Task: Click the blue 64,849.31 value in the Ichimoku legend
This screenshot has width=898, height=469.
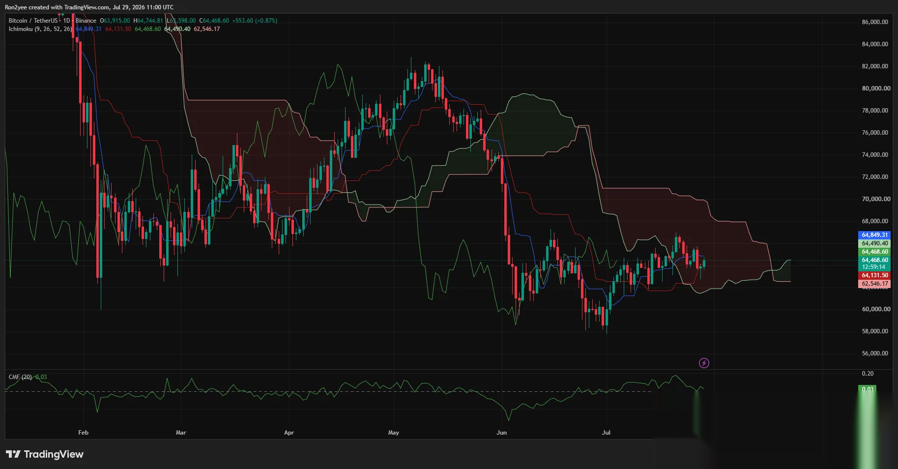Action: coord(88,29)
